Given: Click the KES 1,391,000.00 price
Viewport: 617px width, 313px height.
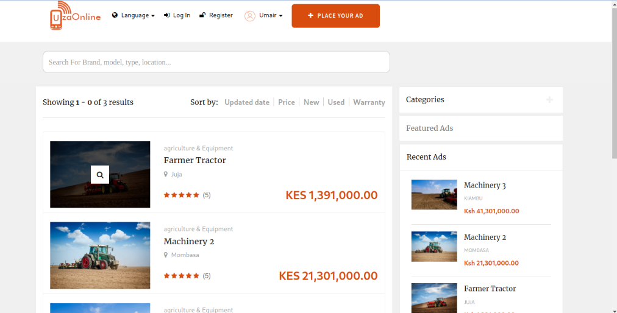Looking at the screenshot, I should 331,195.
